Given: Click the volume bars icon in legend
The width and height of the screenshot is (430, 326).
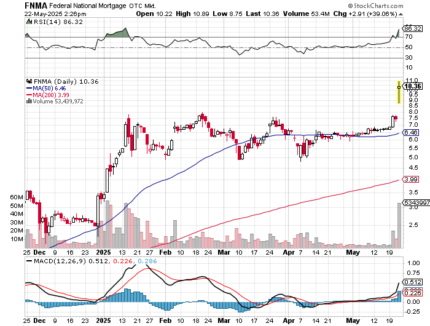Looking at the screenshot, I should click(29, 101).
